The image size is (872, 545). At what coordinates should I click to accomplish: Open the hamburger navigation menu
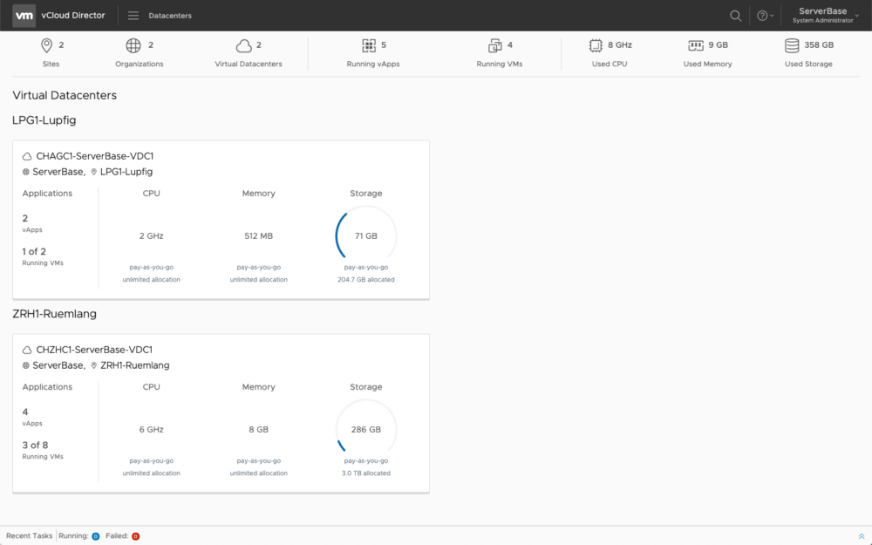(133, 16)
